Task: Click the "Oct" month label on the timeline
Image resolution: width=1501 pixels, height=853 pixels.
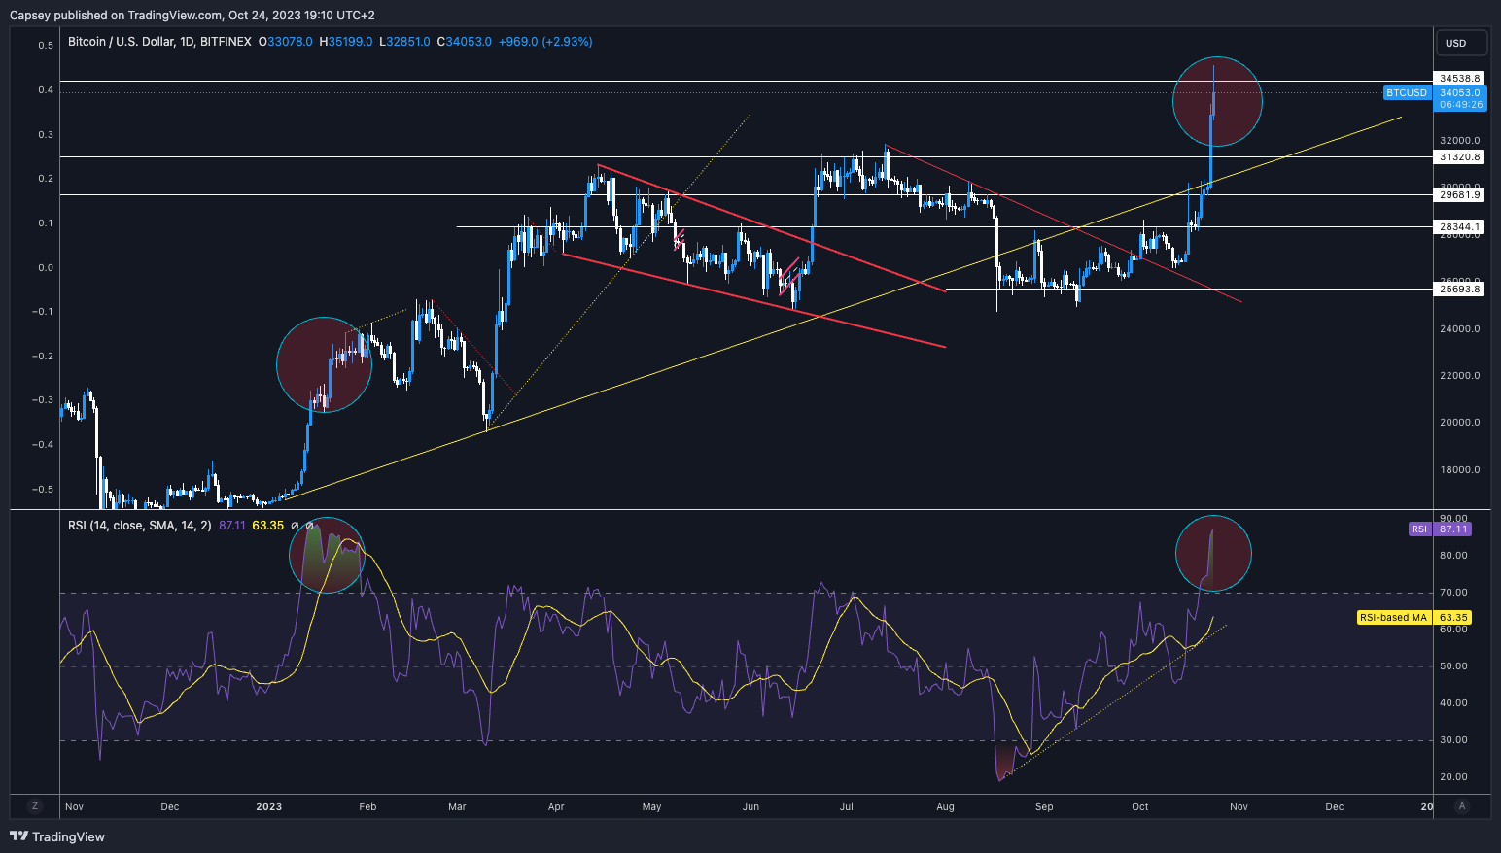Action: [1138, 806]
